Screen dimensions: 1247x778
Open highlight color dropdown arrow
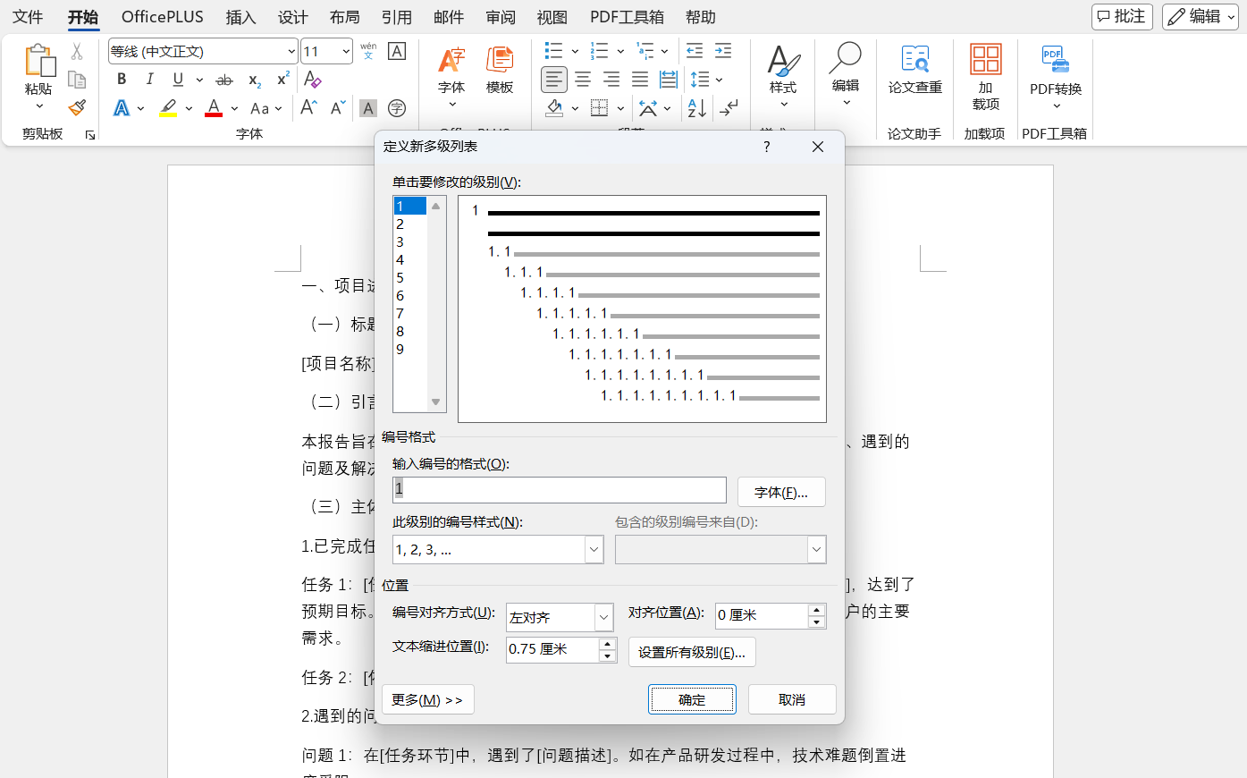point(189,108)
